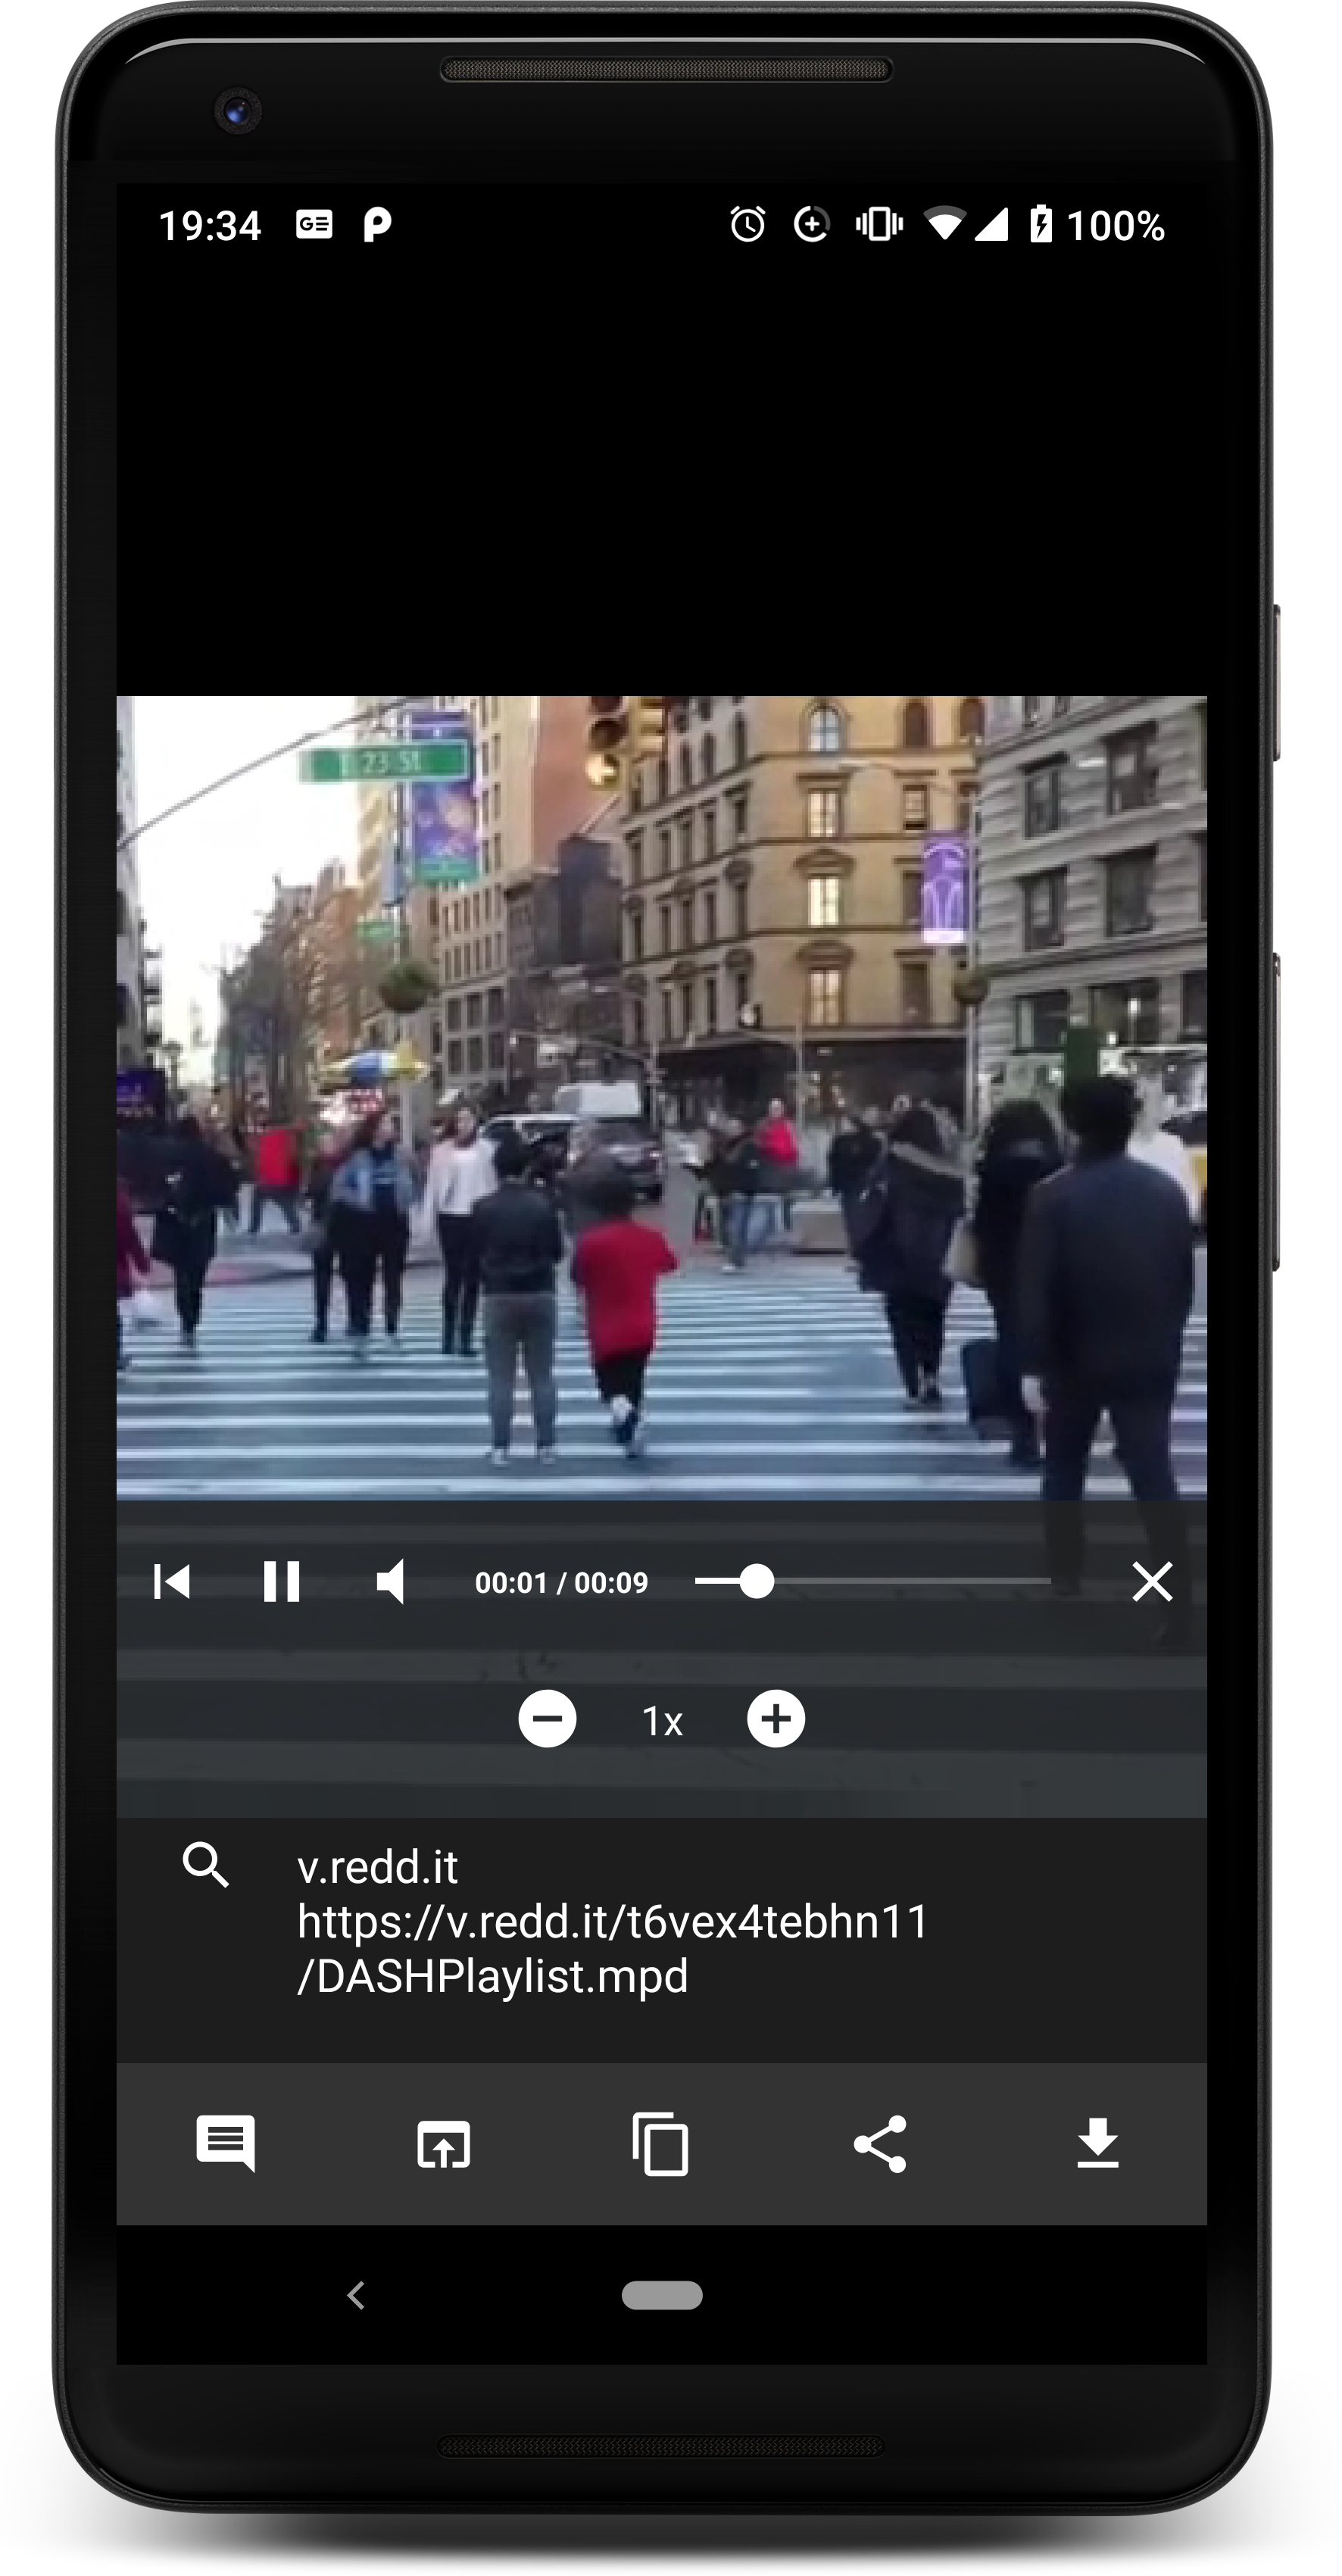Tap the vibrate mode status icon

[879, 224]
